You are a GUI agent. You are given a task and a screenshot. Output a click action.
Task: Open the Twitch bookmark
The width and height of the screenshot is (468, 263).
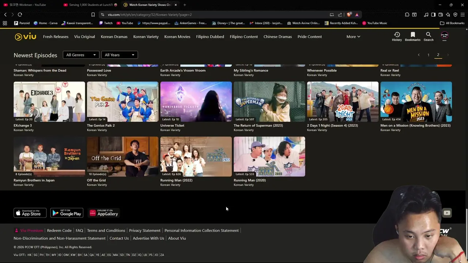106,23
